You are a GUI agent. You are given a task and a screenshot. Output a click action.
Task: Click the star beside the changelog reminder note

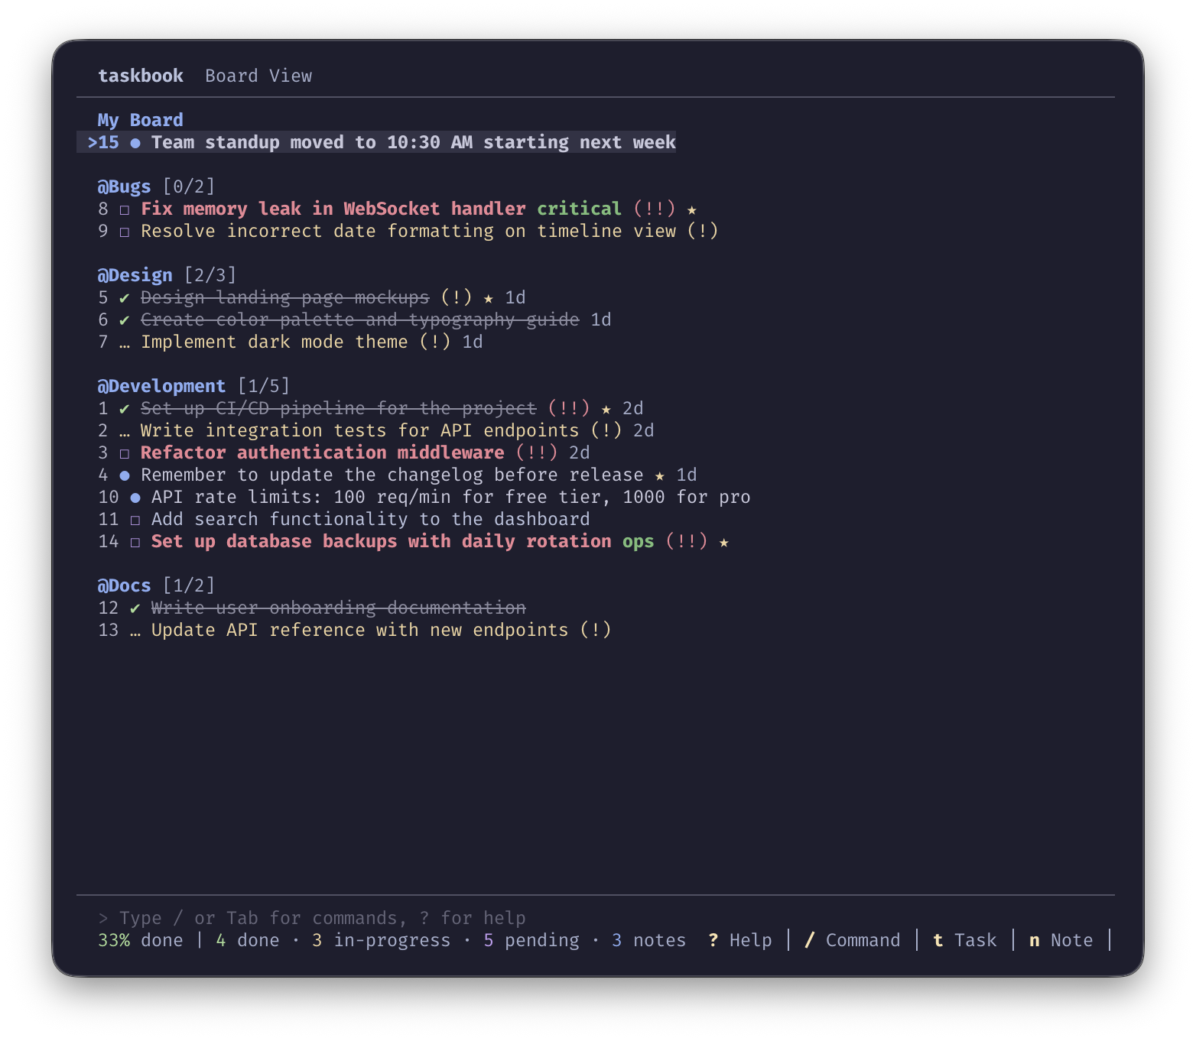[659, 475]
